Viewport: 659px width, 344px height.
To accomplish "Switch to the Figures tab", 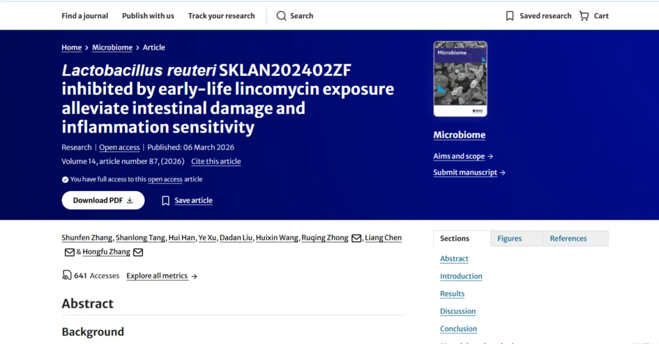I will 517,238.
